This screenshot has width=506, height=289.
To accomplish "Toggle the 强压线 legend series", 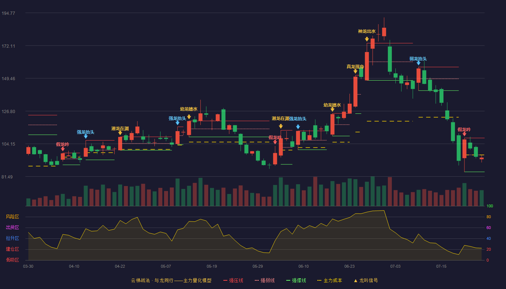I will [x=233, y=280].
